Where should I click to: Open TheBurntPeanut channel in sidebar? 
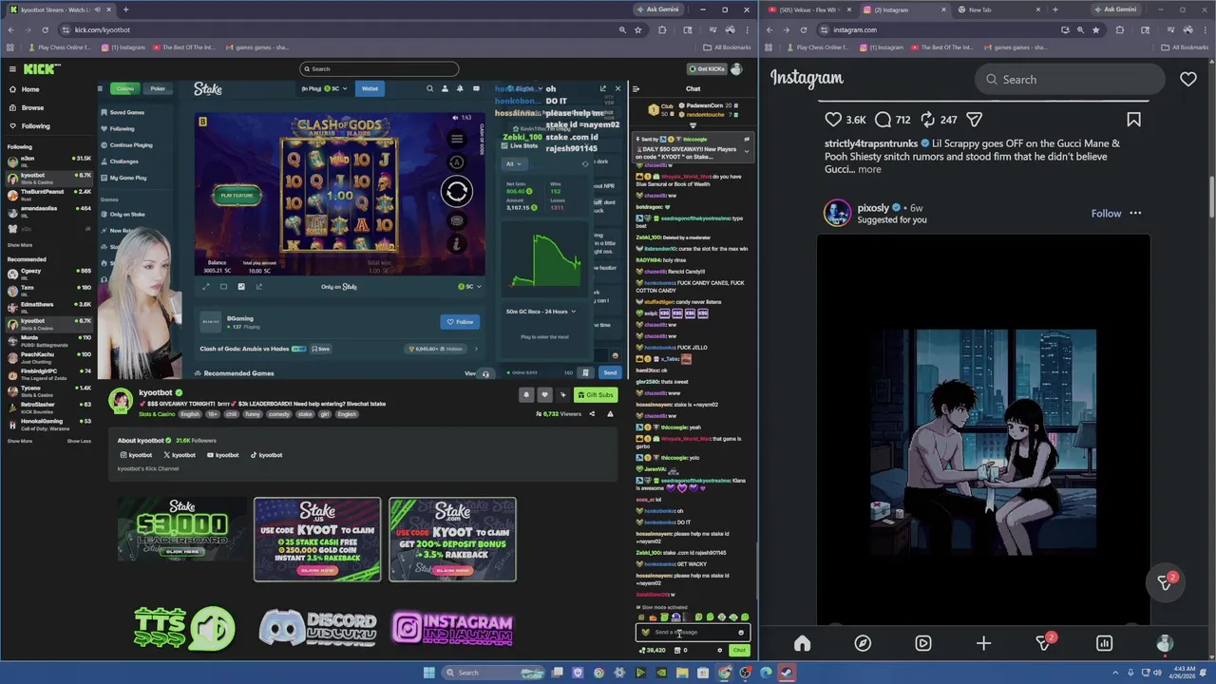[47, 193]
